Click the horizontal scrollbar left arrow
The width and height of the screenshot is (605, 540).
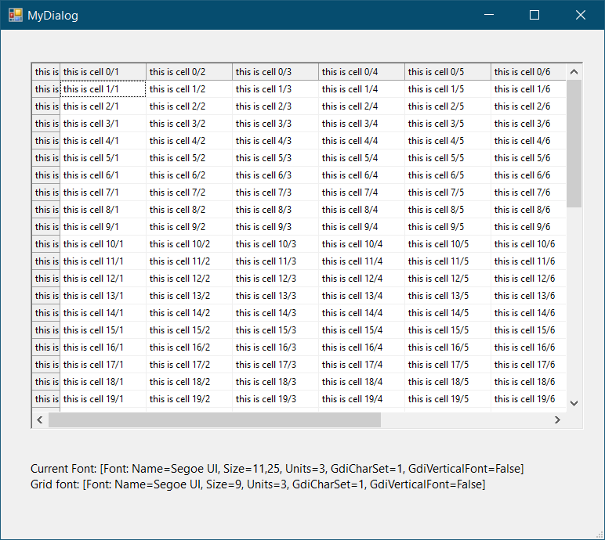point(40,419)
